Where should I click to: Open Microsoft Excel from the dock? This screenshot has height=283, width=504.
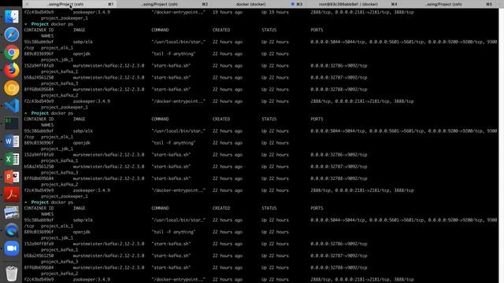tap(12, 159)
